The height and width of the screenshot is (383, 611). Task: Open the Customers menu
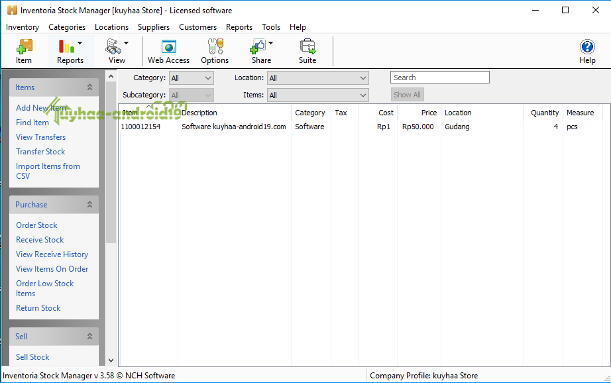point(198,27)
